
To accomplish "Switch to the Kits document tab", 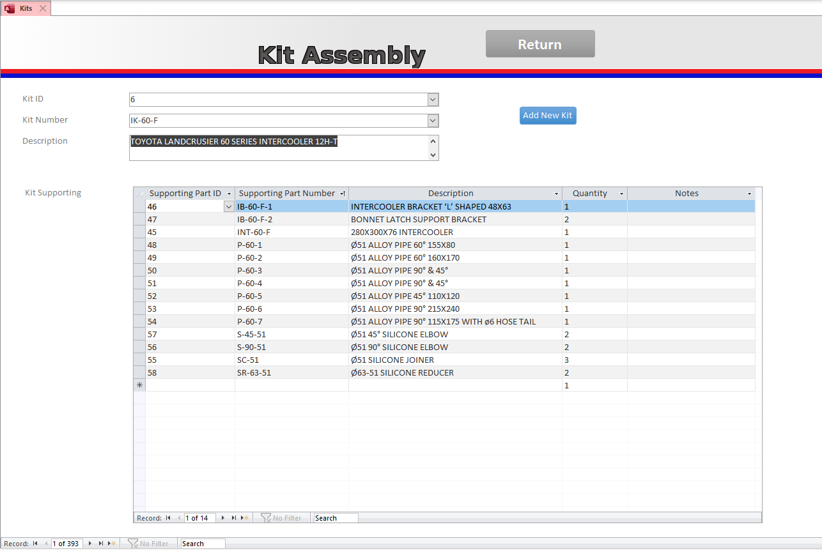I will pyautogui.click(x=26, y=8).
